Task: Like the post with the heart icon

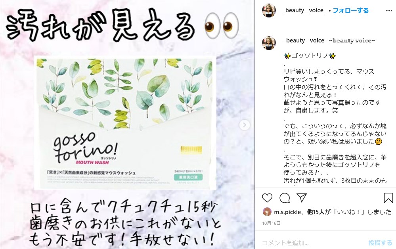Action: [267, 198]
